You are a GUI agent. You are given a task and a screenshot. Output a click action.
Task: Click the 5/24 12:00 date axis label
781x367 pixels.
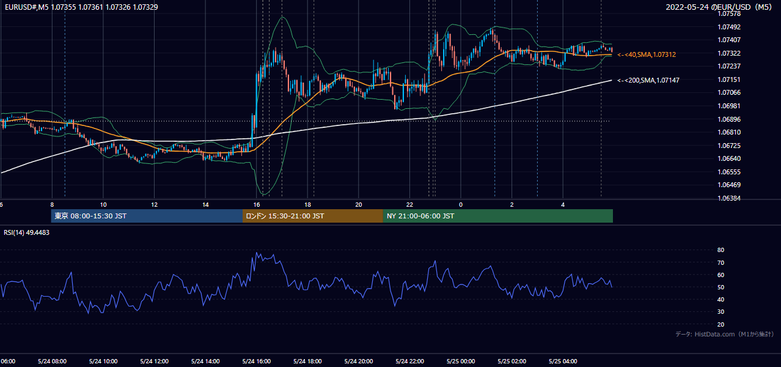tap(153, 361)
